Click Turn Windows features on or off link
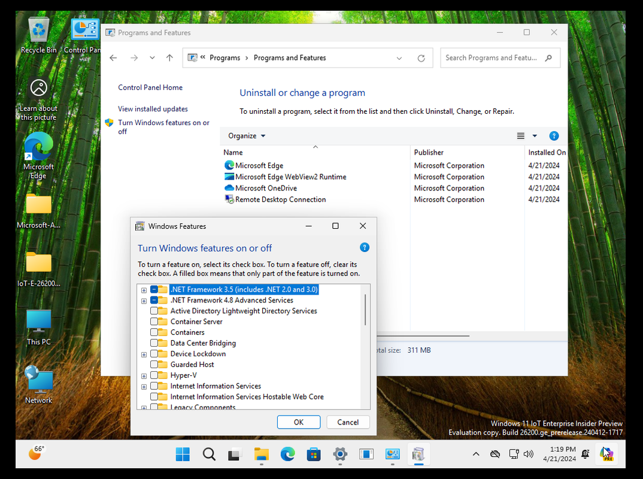This screenshot has height=479, width=643. 163,127
